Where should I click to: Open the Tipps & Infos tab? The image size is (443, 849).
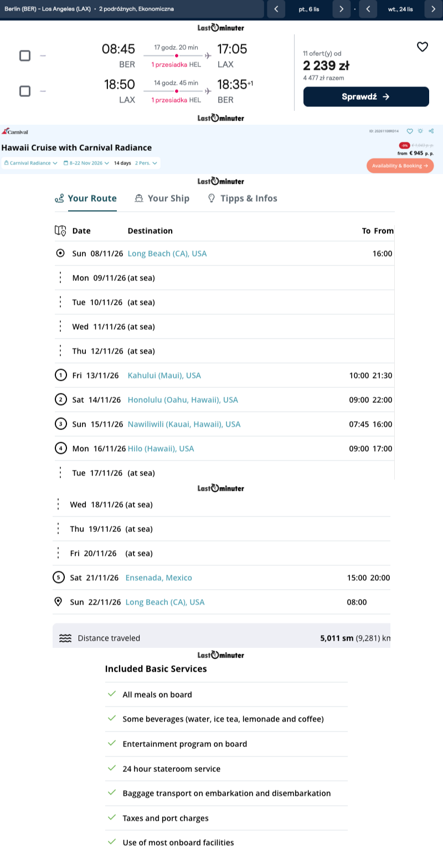tap(243, 198)
